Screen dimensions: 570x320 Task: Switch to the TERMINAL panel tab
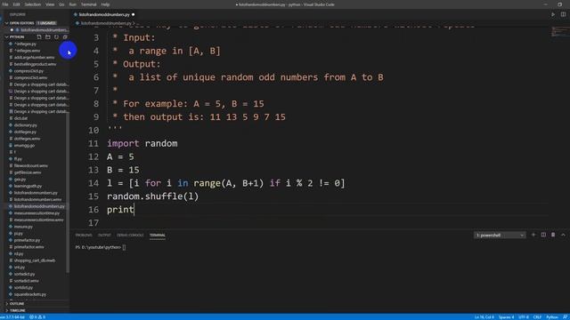[158, 235]
